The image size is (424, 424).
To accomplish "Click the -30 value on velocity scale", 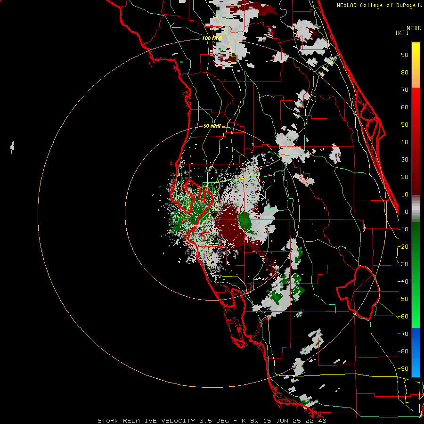I will click(x=403, y=264).
